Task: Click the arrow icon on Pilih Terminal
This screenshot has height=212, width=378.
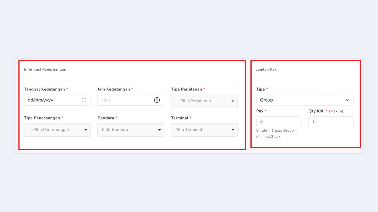Action: 233,130
